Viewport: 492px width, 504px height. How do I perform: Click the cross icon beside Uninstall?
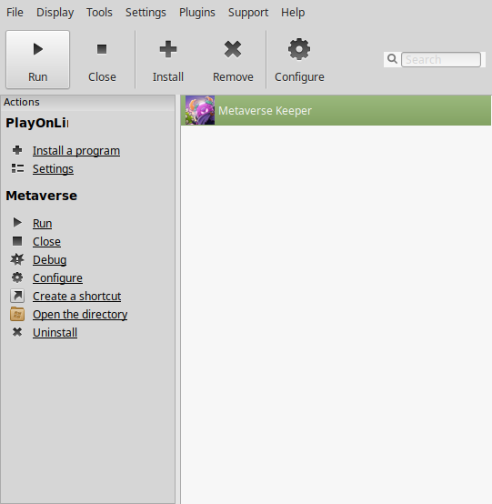click(17, 332)
